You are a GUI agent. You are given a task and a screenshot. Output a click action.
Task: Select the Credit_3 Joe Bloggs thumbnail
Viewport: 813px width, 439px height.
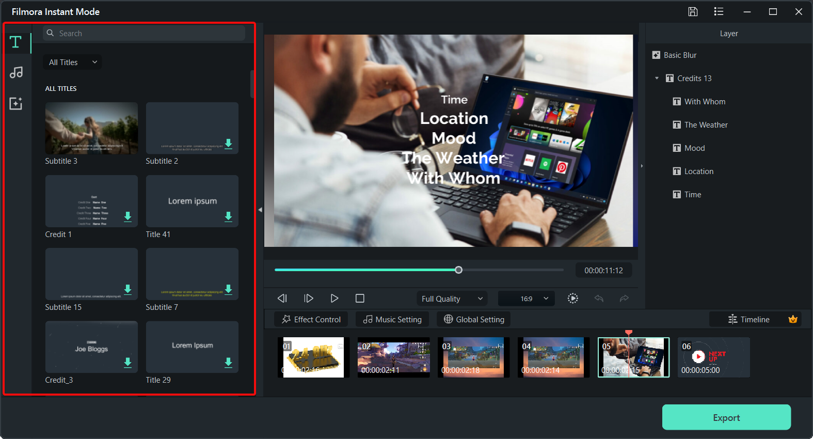coord(91,347)
